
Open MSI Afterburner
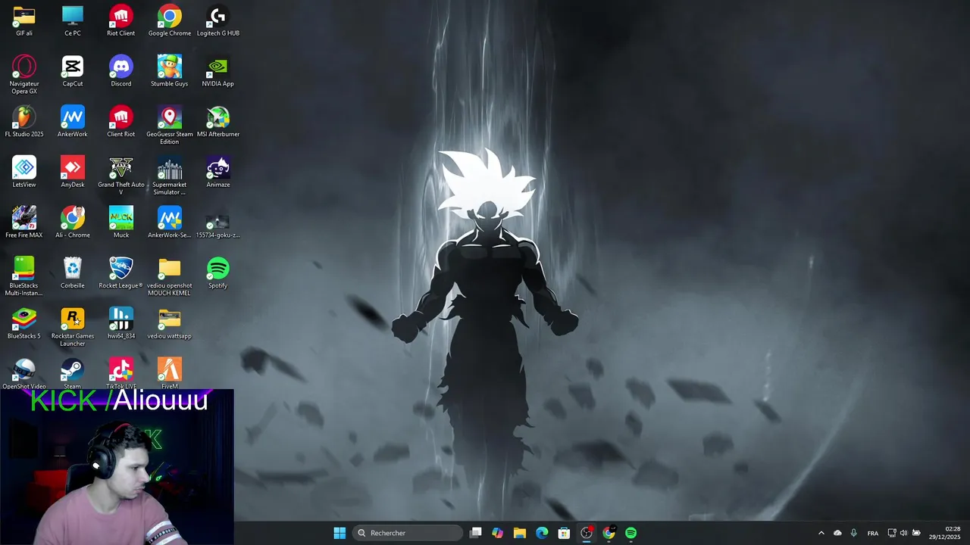[x=218, y=122]
